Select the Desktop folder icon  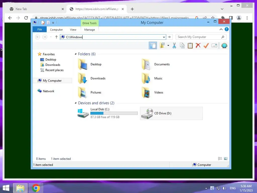point(82,64)
